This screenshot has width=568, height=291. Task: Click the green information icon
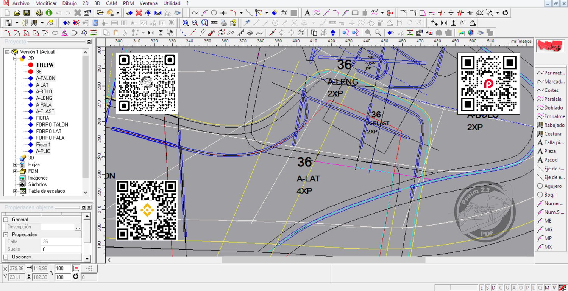click(x=49, y=13)
